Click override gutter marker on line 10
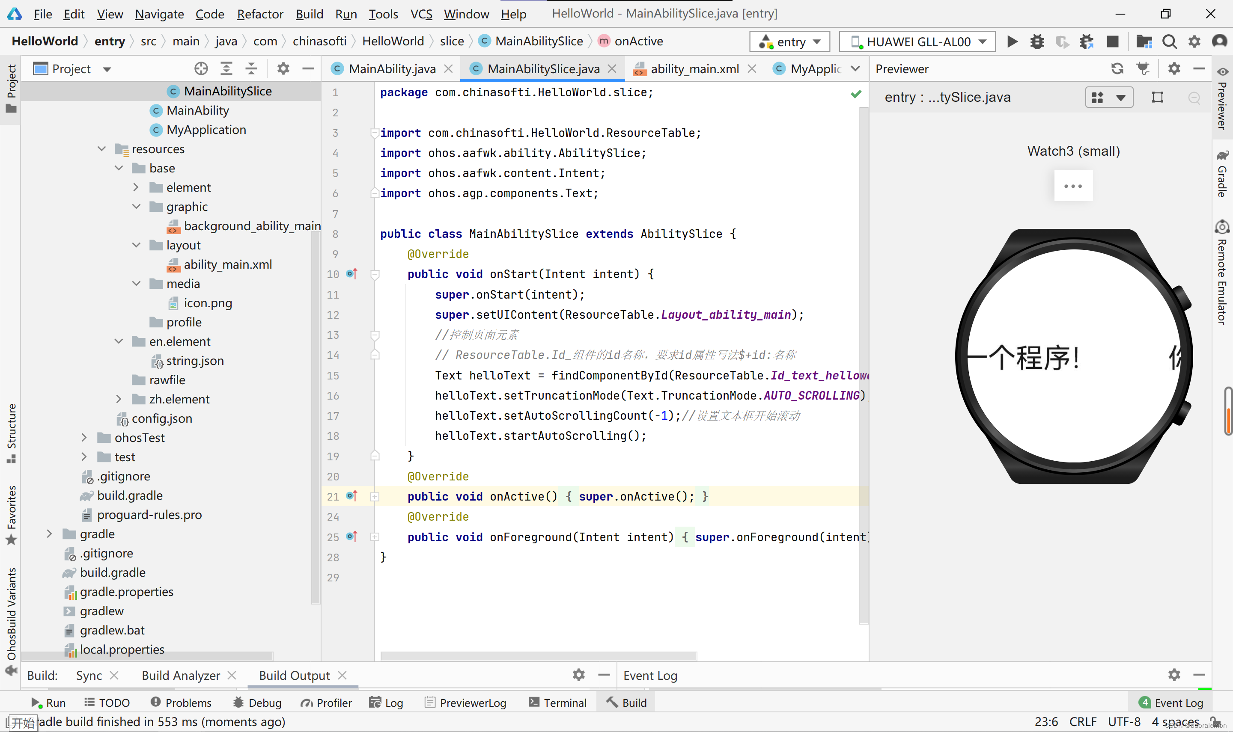The width and height of the screenshot is (1233, 732). click(351, 274)
